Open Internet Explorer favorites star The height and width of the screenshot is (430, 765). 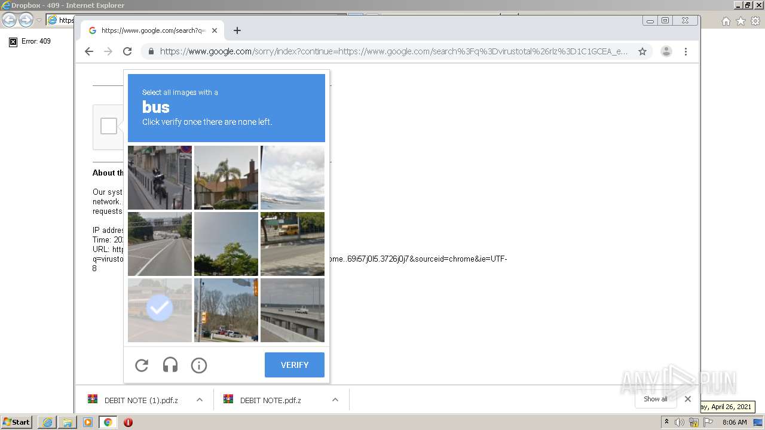click(x=740, y=21)
